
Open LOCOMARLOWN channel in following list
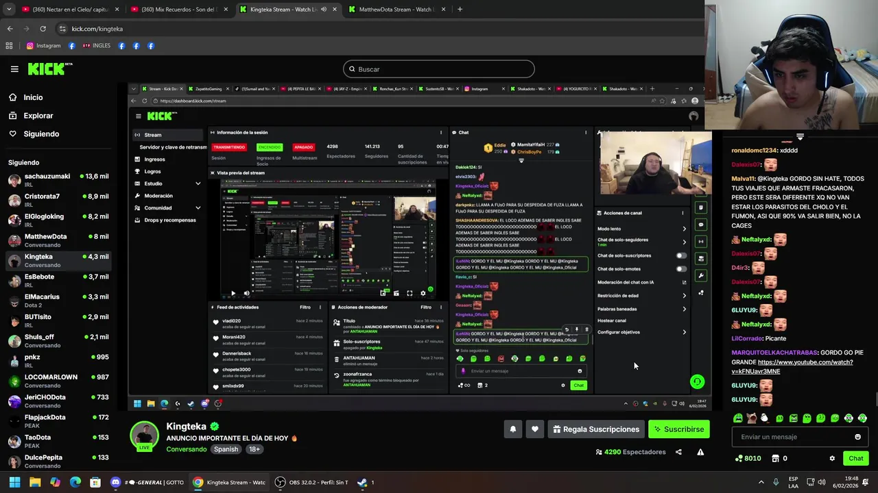point(58,381)
